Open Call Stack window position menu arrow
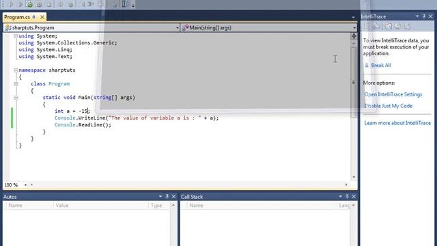437x246 pixels. pos(340,197)
